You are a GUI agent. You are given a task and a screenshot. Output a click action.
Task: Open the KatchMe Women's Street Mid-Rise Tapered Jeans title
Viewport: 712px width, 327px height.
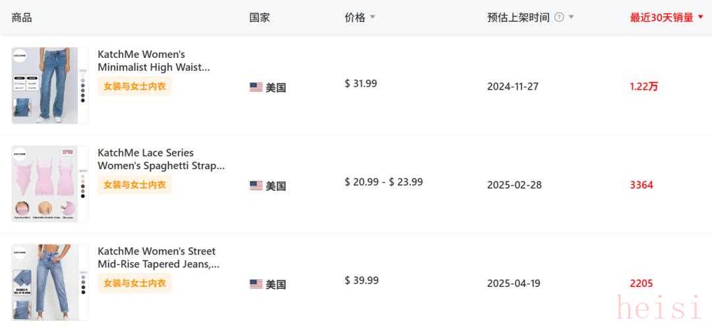158,258
